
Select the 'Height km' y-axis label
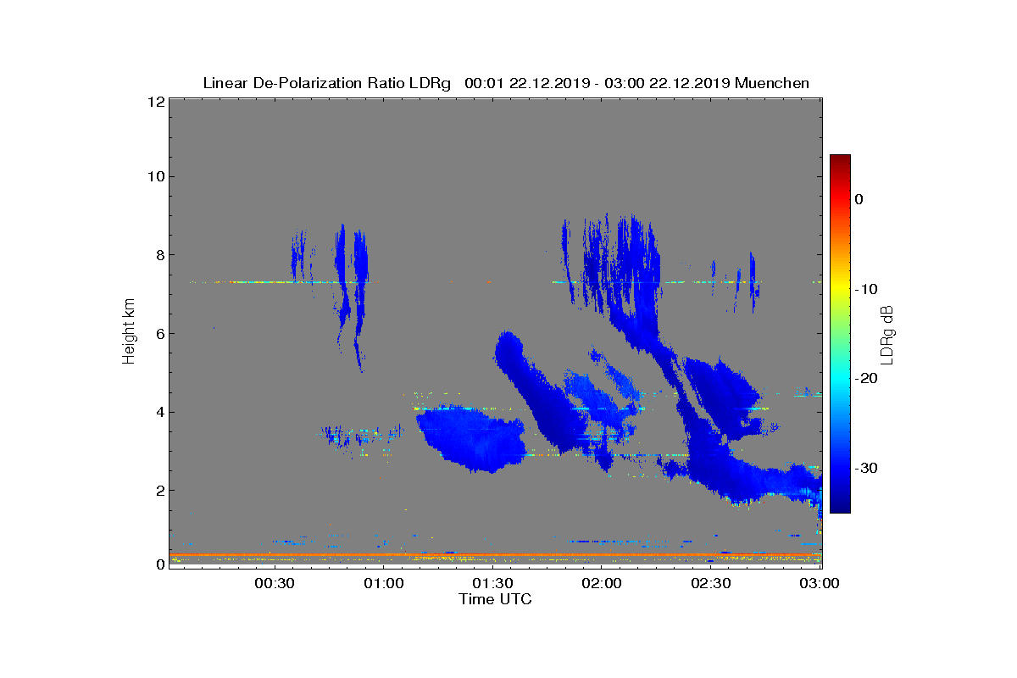point(129,331)
